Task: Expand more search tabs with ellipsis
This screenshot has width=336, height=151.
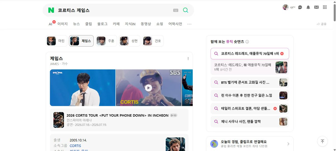Action: coord(189,24)
